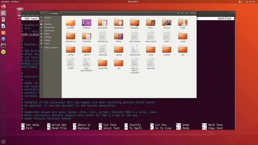This screenshot has height=145, width=258.
Task: Toggle the view mode button in Files header
Action: pyautogui.click(x=183, y=13)
